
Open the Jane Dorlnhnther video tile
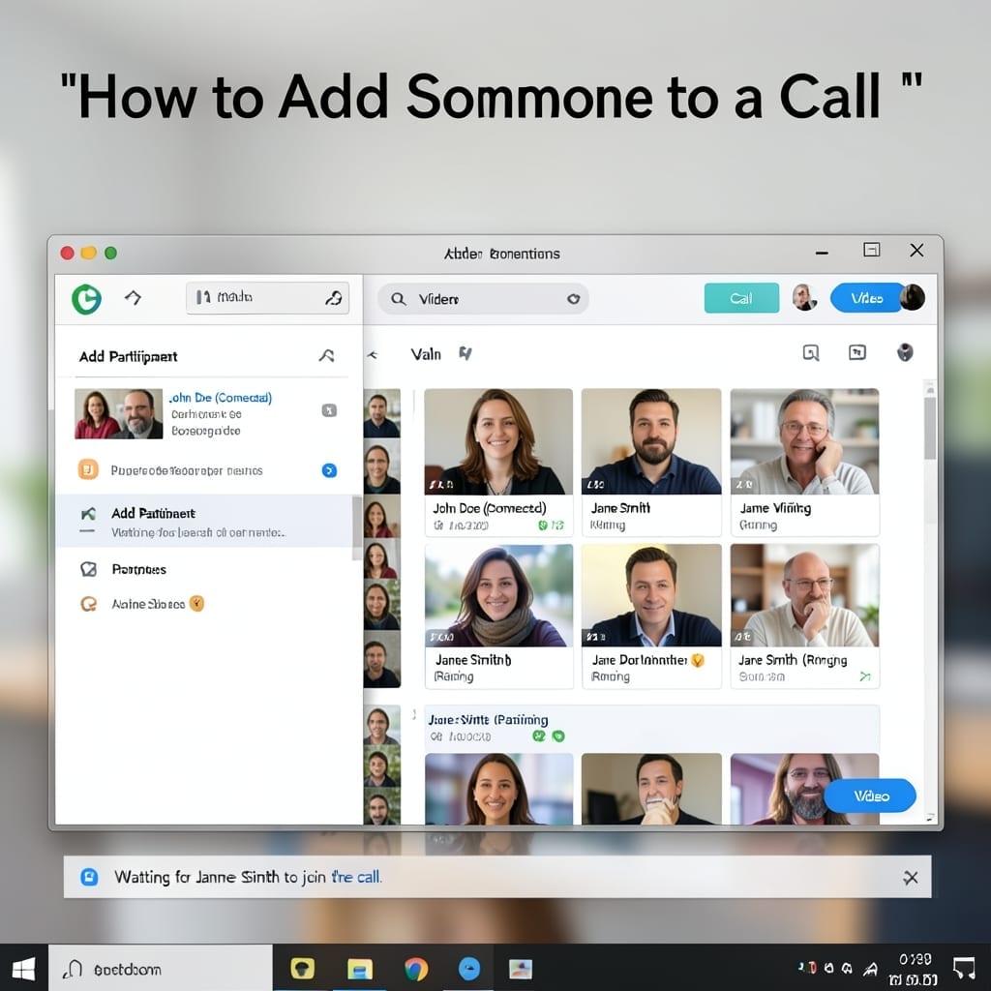coord(651,616)
